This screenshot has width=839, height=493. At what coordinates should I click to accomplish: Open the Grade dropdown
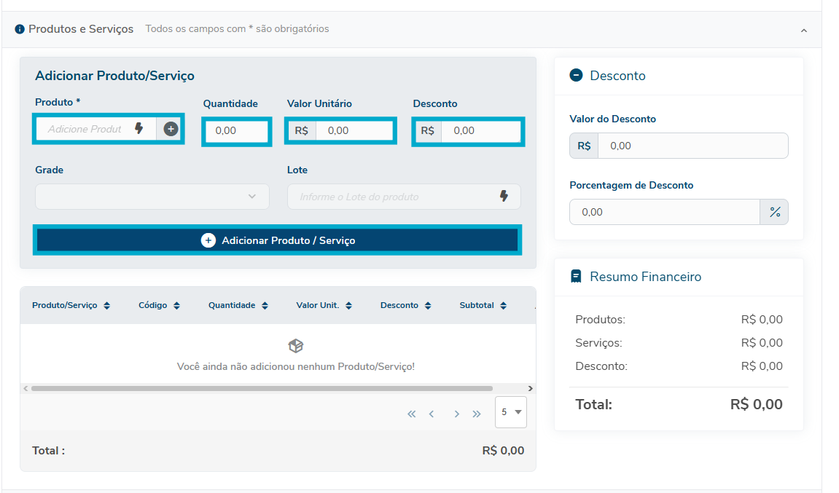tap(152, 197)
